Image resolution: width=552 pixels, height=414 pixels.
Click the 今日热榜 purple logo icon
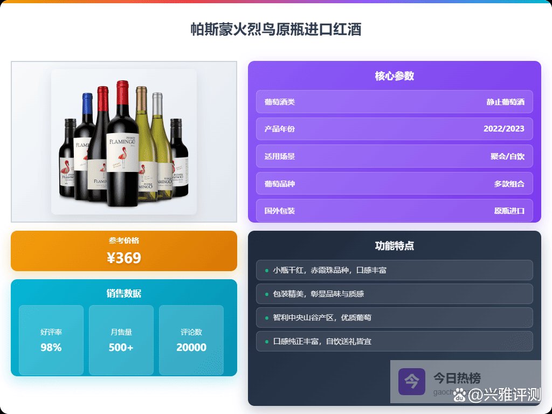tap(411, 382)
